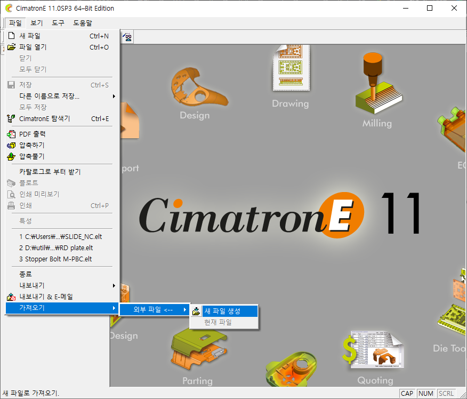
Task: Open recent file Stopper Bolt M-PBC.elt
Action: (62, 259)
